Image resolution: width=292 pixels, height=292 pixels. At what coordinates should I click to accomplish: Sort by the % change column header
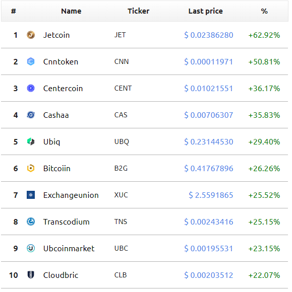coord(264,11)
